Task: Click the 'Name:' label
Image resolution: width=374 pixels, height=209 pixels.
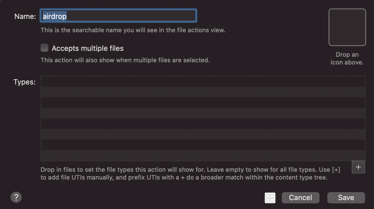Action: [x=25, y=16]
